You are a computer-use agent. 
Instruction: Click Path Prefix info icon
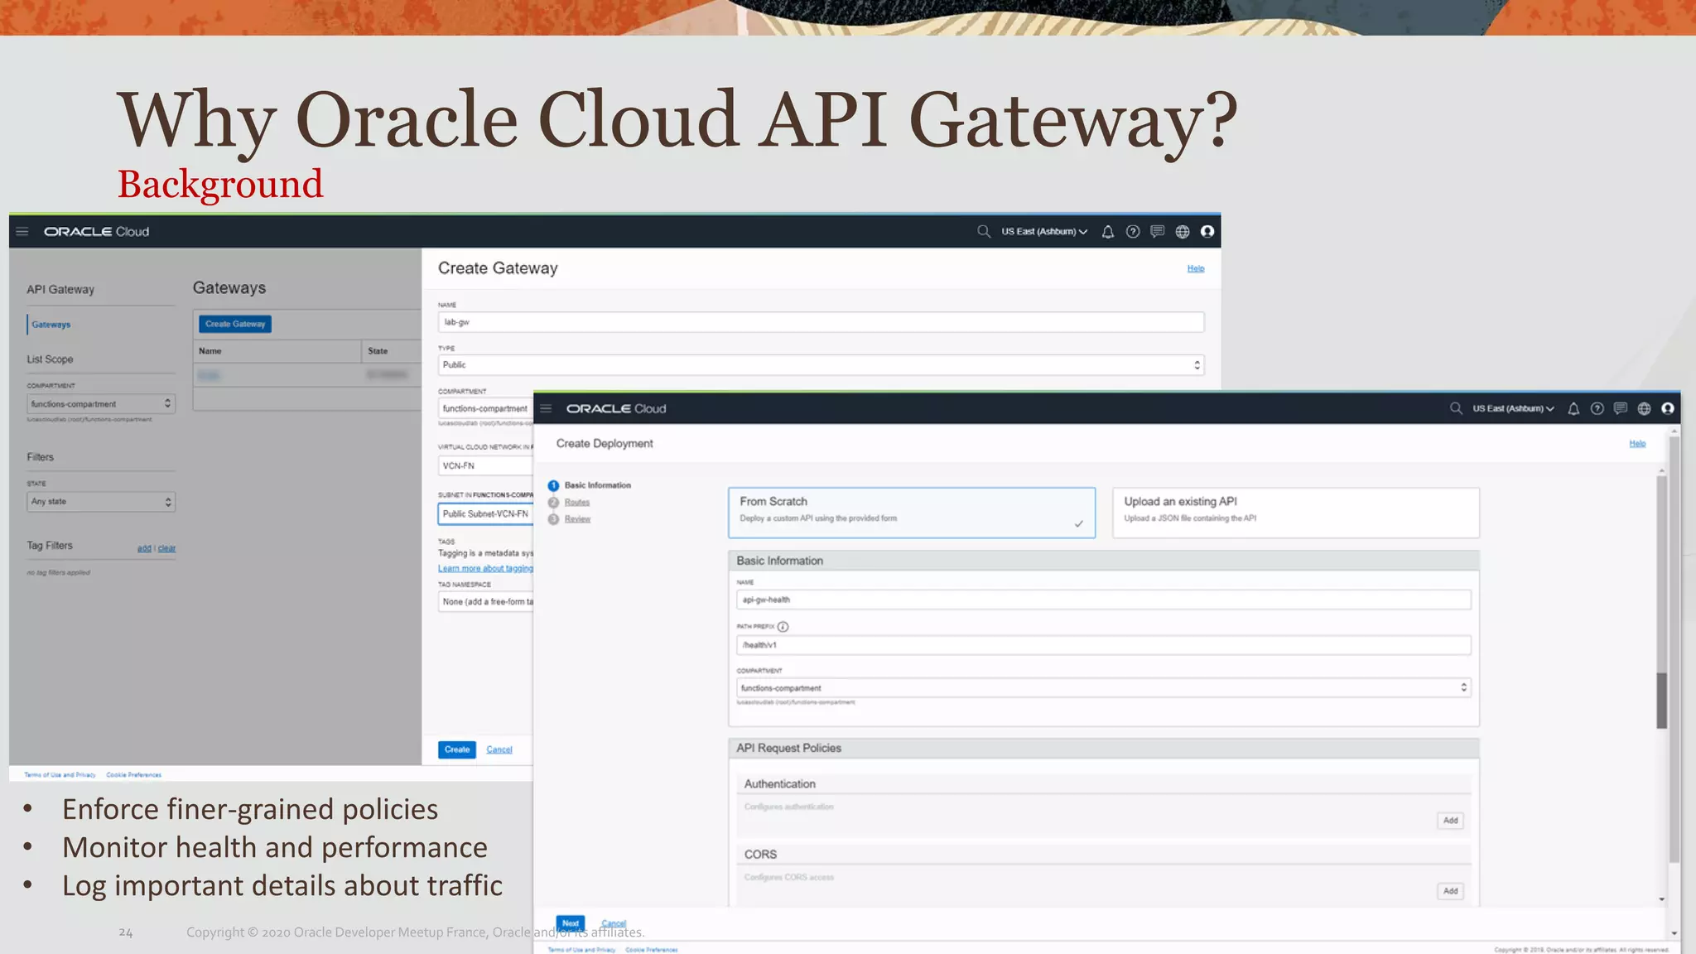[x=783, y=627]
